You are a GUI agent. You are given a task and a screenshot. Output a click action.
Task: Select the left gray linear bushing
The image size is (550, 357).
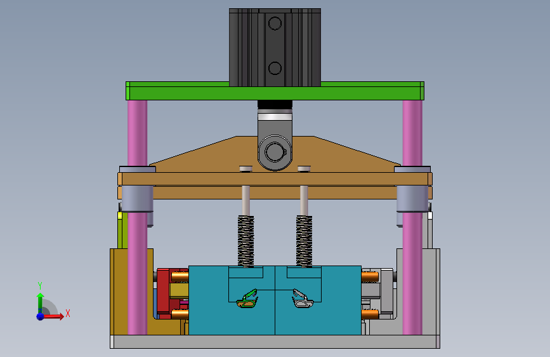(x=137, y=199)
